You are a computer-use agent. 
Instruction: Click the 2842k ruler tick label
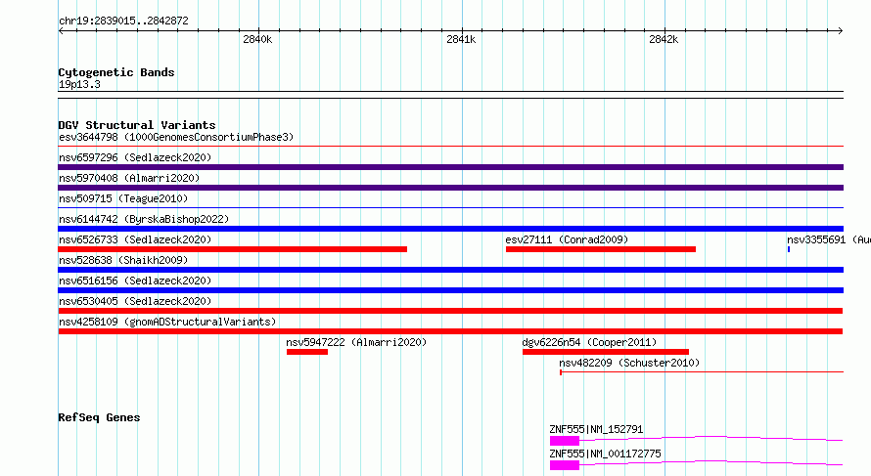point(664,39)
